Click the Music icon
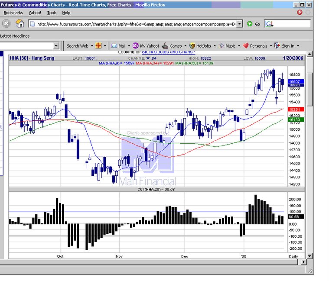This screenshot has width=329, height=281. (222, 45)
